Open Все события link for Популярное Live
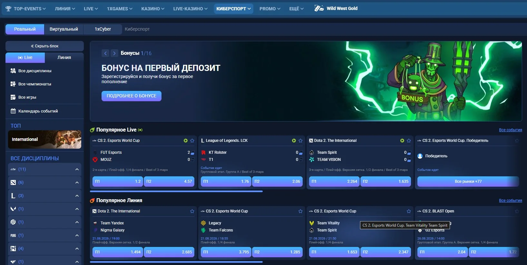This screenshot has height=265, width=527. 511,130
